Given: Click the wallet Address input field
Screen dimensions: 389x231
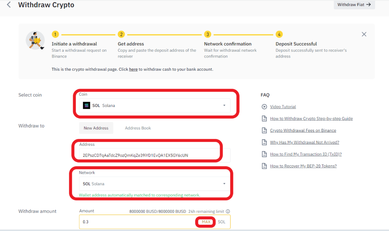Looking at the screenshot, I should coord(154,155).
